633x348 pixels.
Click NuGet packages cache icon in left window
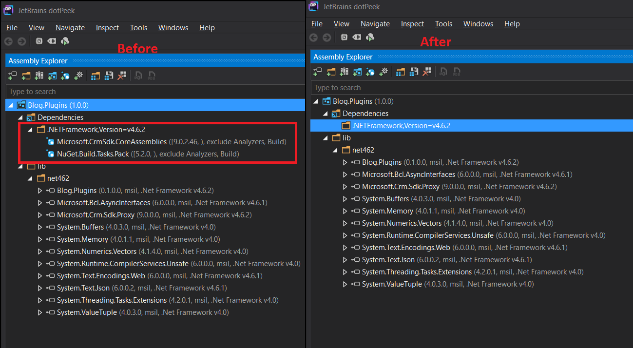[x=65, y=76]
